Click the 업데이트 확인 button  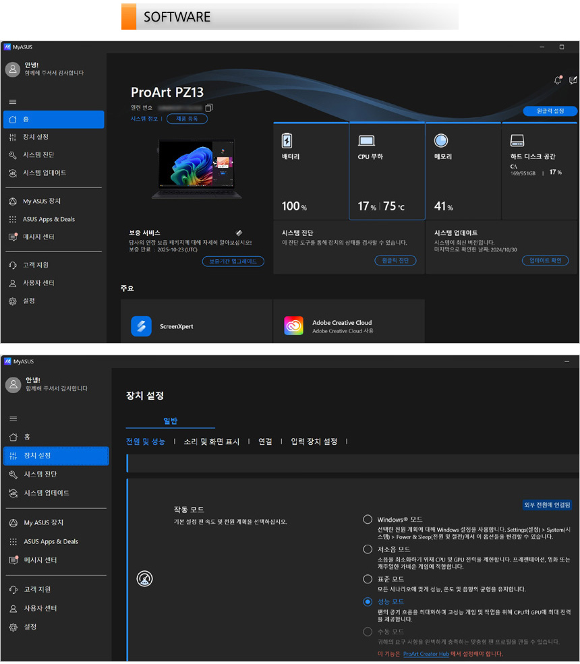tap(545, 261)
